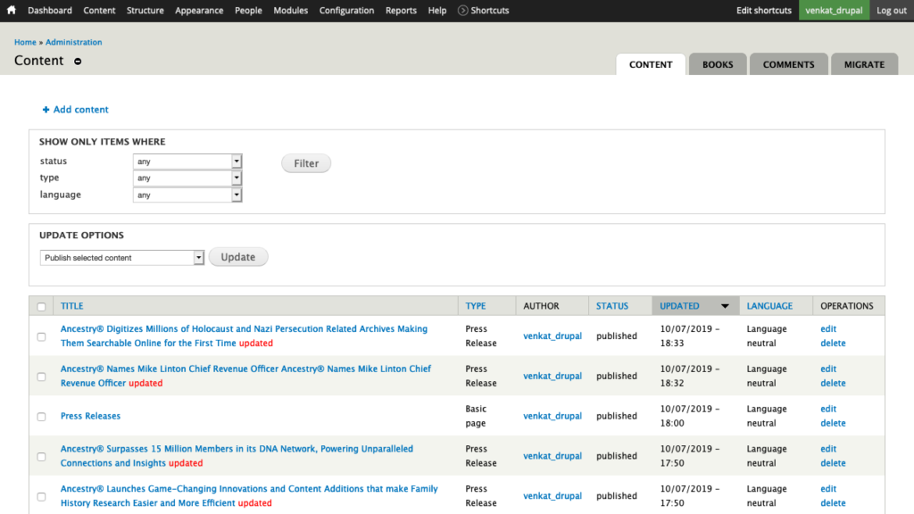Open the Game-Changing Innovations article
This screenshot has width=914, height=514.
[249, 496]
